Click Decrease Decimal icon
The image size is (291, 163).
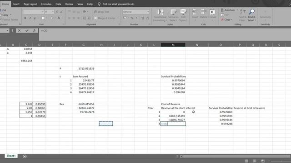point(147,18)
